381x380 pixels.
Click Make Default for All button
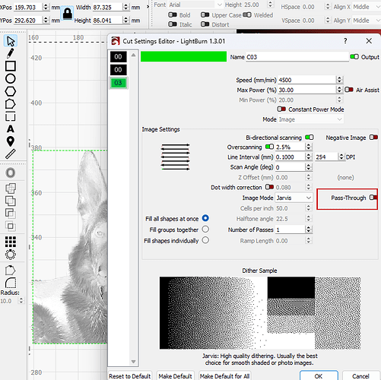(x=225, y=376)
